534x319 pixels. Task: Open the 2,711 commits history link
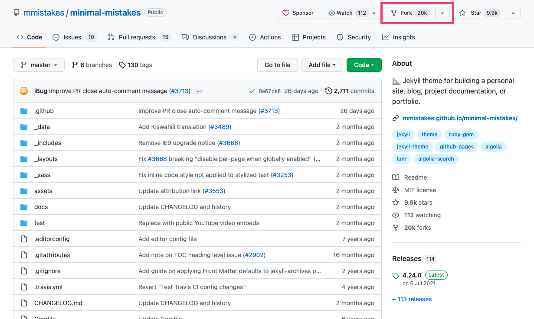pos(350,91)
